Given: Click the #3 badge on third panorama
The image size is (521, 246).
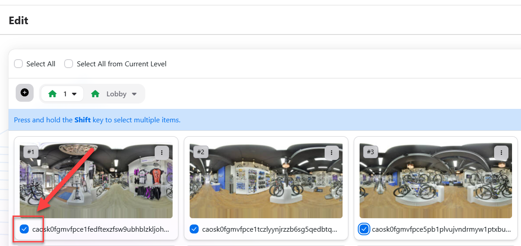Looking at the screenshot, I should pyautogui.click(x=370, y=152).
